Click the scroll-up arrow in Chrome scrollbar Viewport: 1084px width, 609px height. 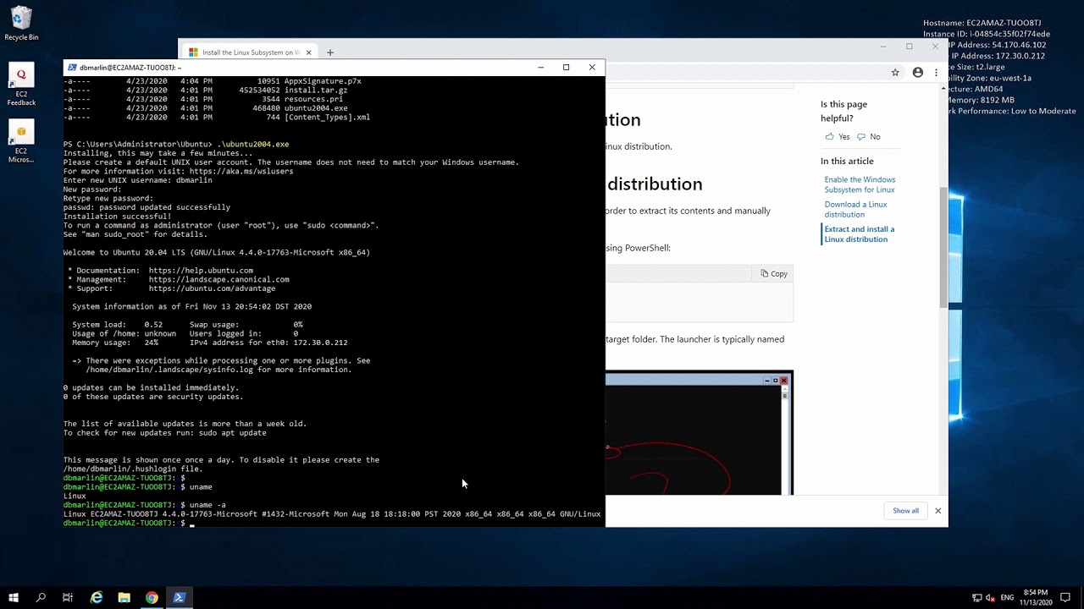(x=943, y=87)
